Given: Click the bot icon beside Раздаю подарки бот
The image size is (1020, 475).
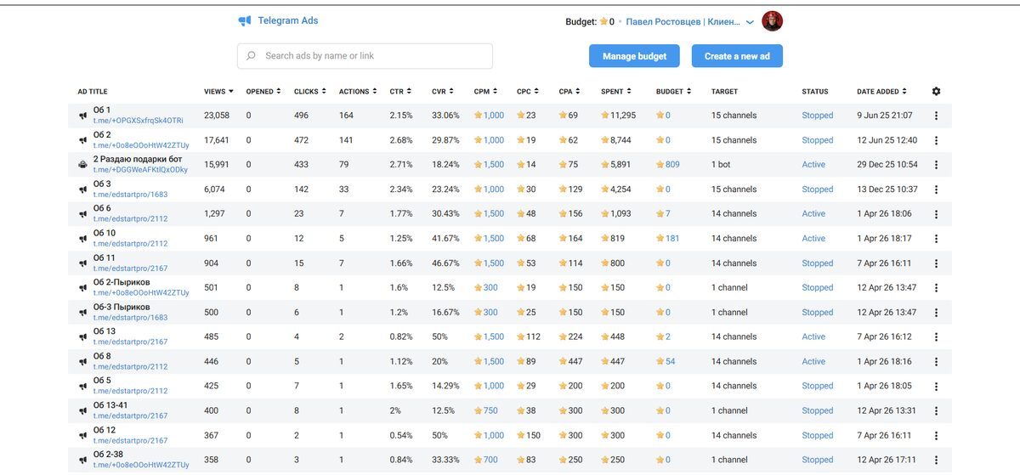Looking at the screenshot, I should (x=83, y=165).
